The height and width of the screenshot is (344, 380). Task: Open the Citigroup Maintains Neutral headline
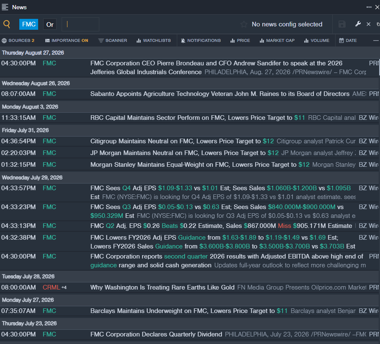(182, 141)
